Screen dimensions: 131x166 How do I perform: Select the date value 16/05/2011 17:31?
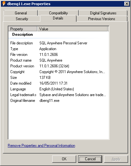(53, 83)
